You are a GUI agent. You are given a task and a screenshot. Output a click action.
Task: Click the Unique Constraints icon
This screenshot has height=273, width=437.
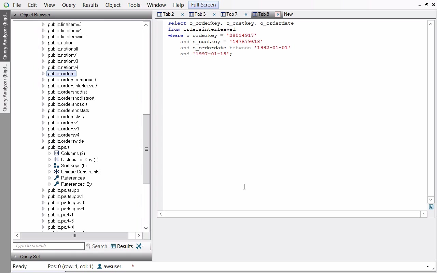[x=57, y=172]
